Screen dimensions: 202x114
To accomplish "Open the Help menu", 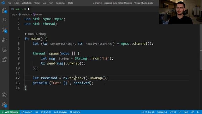I will (71, 3).
